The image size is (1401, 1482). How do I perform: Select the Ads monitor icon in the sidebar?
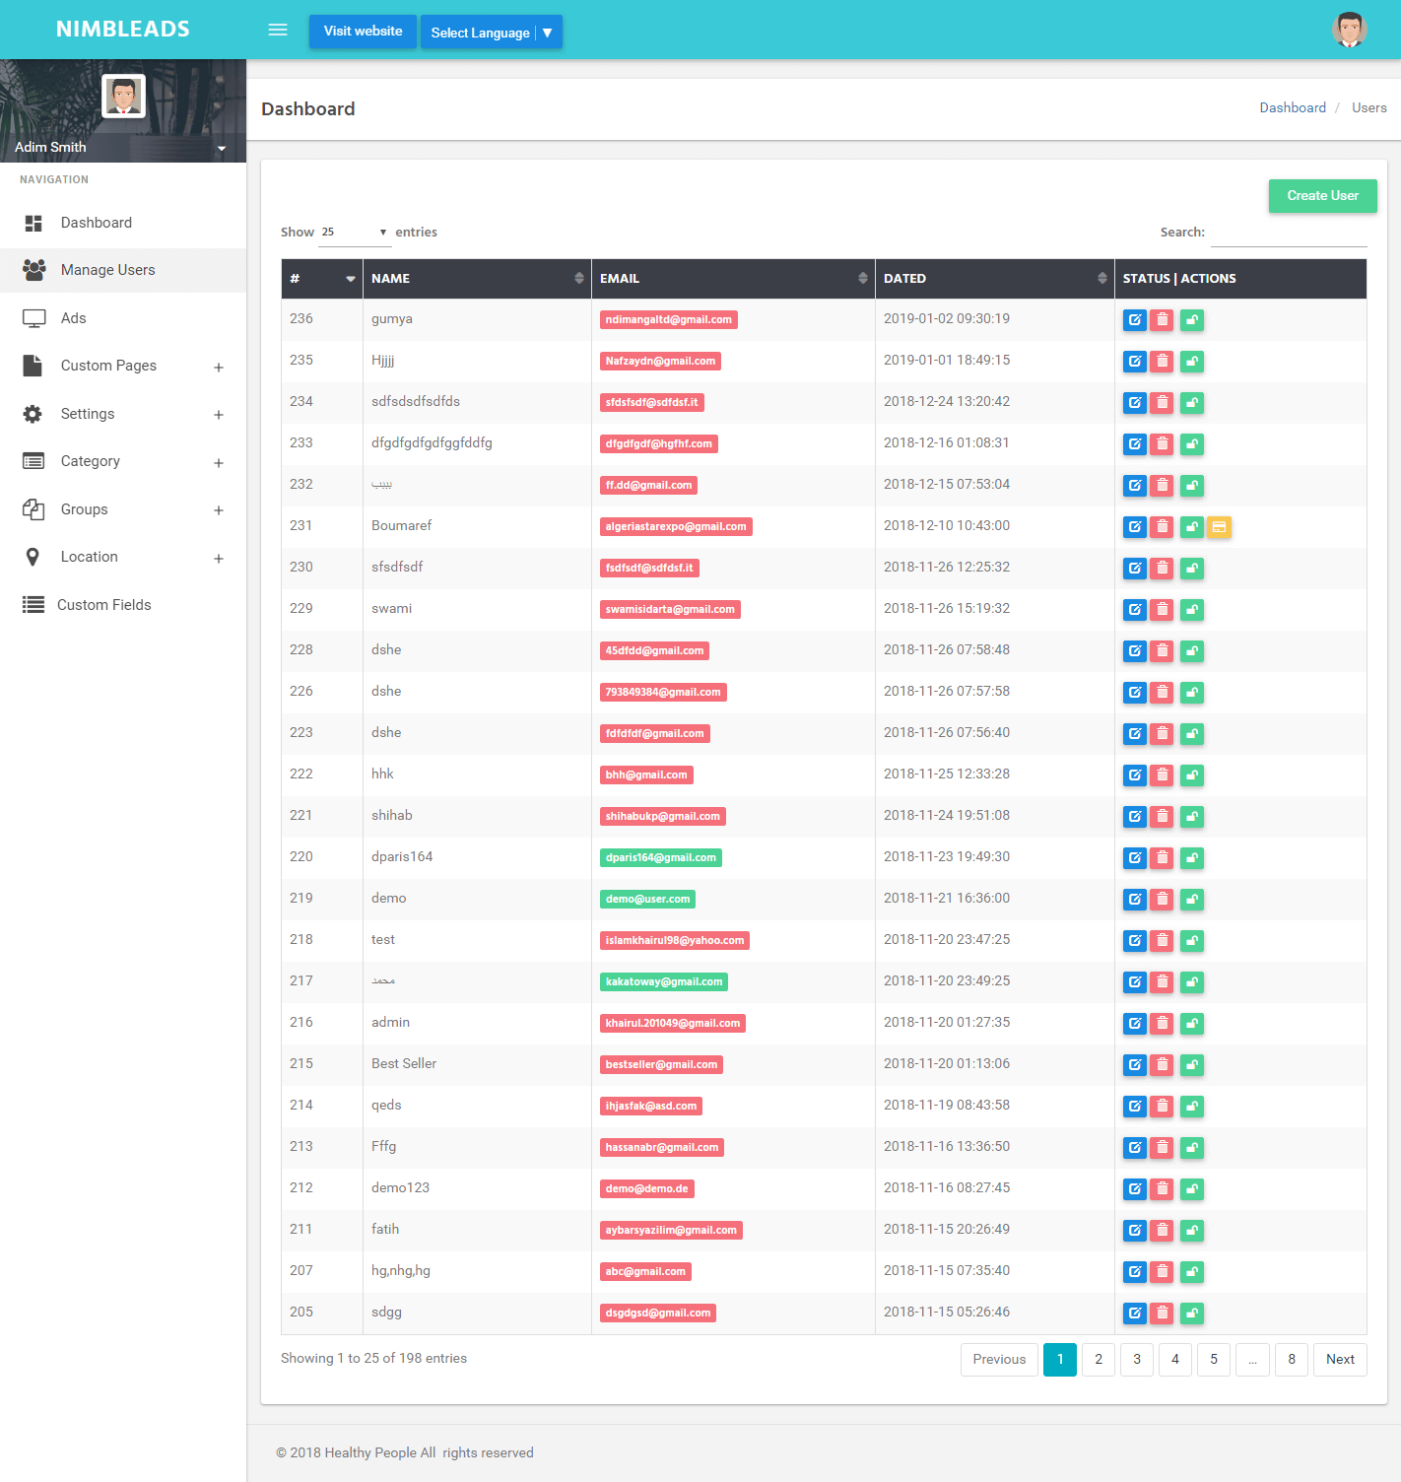pyautogui.click(x=34, y=317)
